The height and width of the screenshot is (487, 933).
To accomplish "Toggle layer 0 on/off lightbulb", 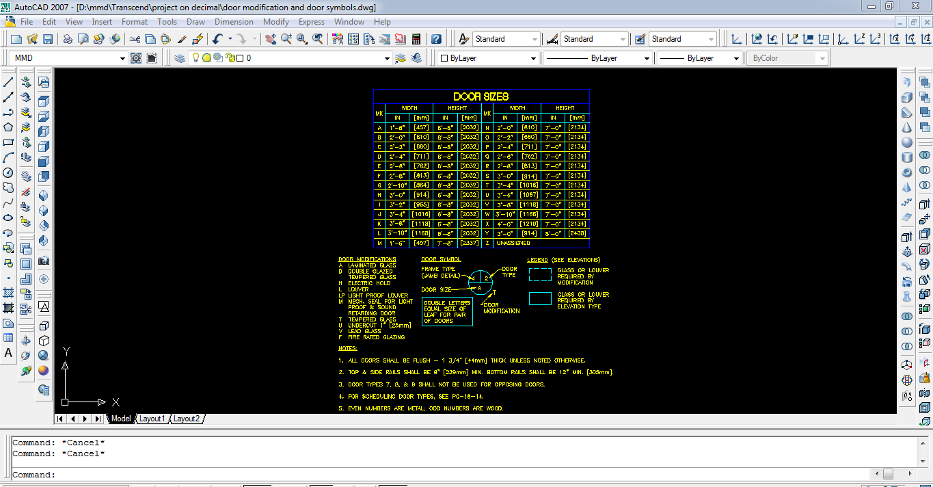I will 195,58.
